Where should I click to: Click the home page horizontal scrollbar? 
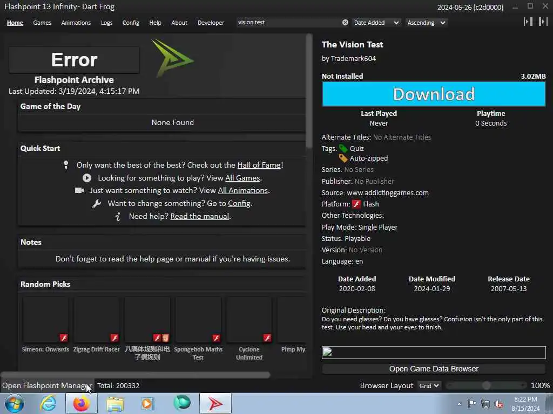[x=136, y=375]
